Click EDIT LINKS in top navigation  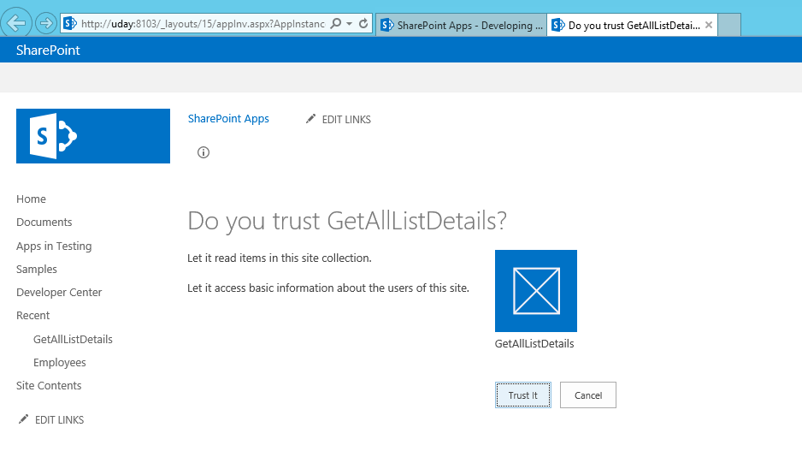pyautogui.click(x=346, y=119)
